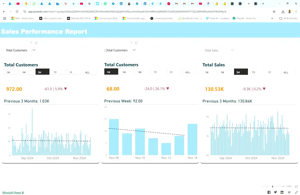Select ALL on the left Total Customers card
The width and height of the screenshot is (300, 195).
coord(90,72)
